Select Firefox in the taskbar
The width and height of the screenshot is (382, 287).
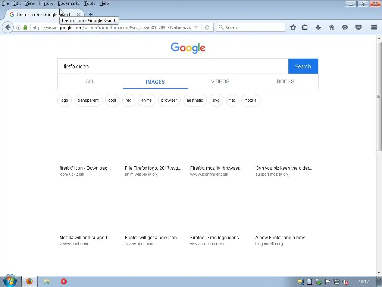(x=29, y=281)
